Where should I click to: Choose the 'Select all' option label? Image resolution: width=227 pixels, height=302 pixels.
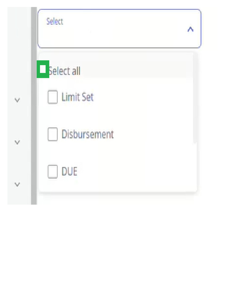[64, 71]
